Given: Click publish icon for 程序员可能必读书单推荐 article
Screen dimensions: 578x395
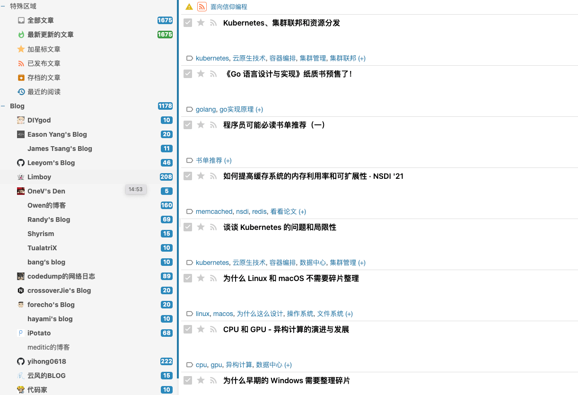Looking at the screenshot, I should coord(213,125).
